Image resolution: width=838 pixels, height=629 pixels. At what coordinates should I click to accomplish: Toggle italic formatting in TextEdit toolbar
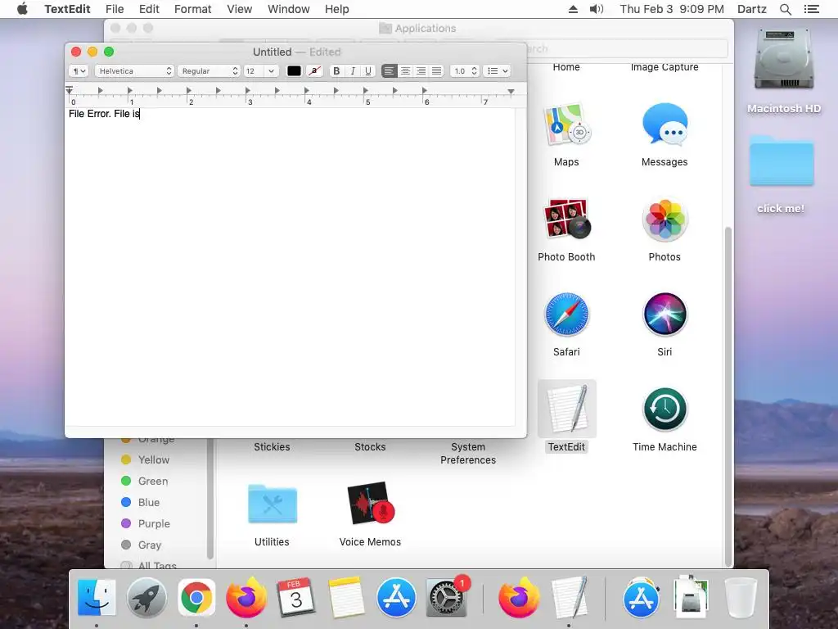click(x=352, y=71)
